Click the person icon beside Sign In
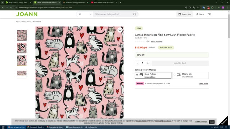 click(197, 14)
